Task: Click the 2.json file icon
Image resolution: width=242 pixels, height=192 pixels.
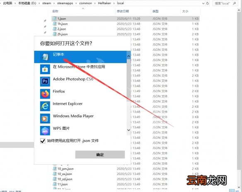Action: click(x=55, y=29)
